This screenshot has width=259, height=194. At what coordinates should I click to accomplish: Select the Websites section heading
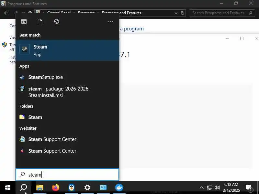(x=28, y=128)
